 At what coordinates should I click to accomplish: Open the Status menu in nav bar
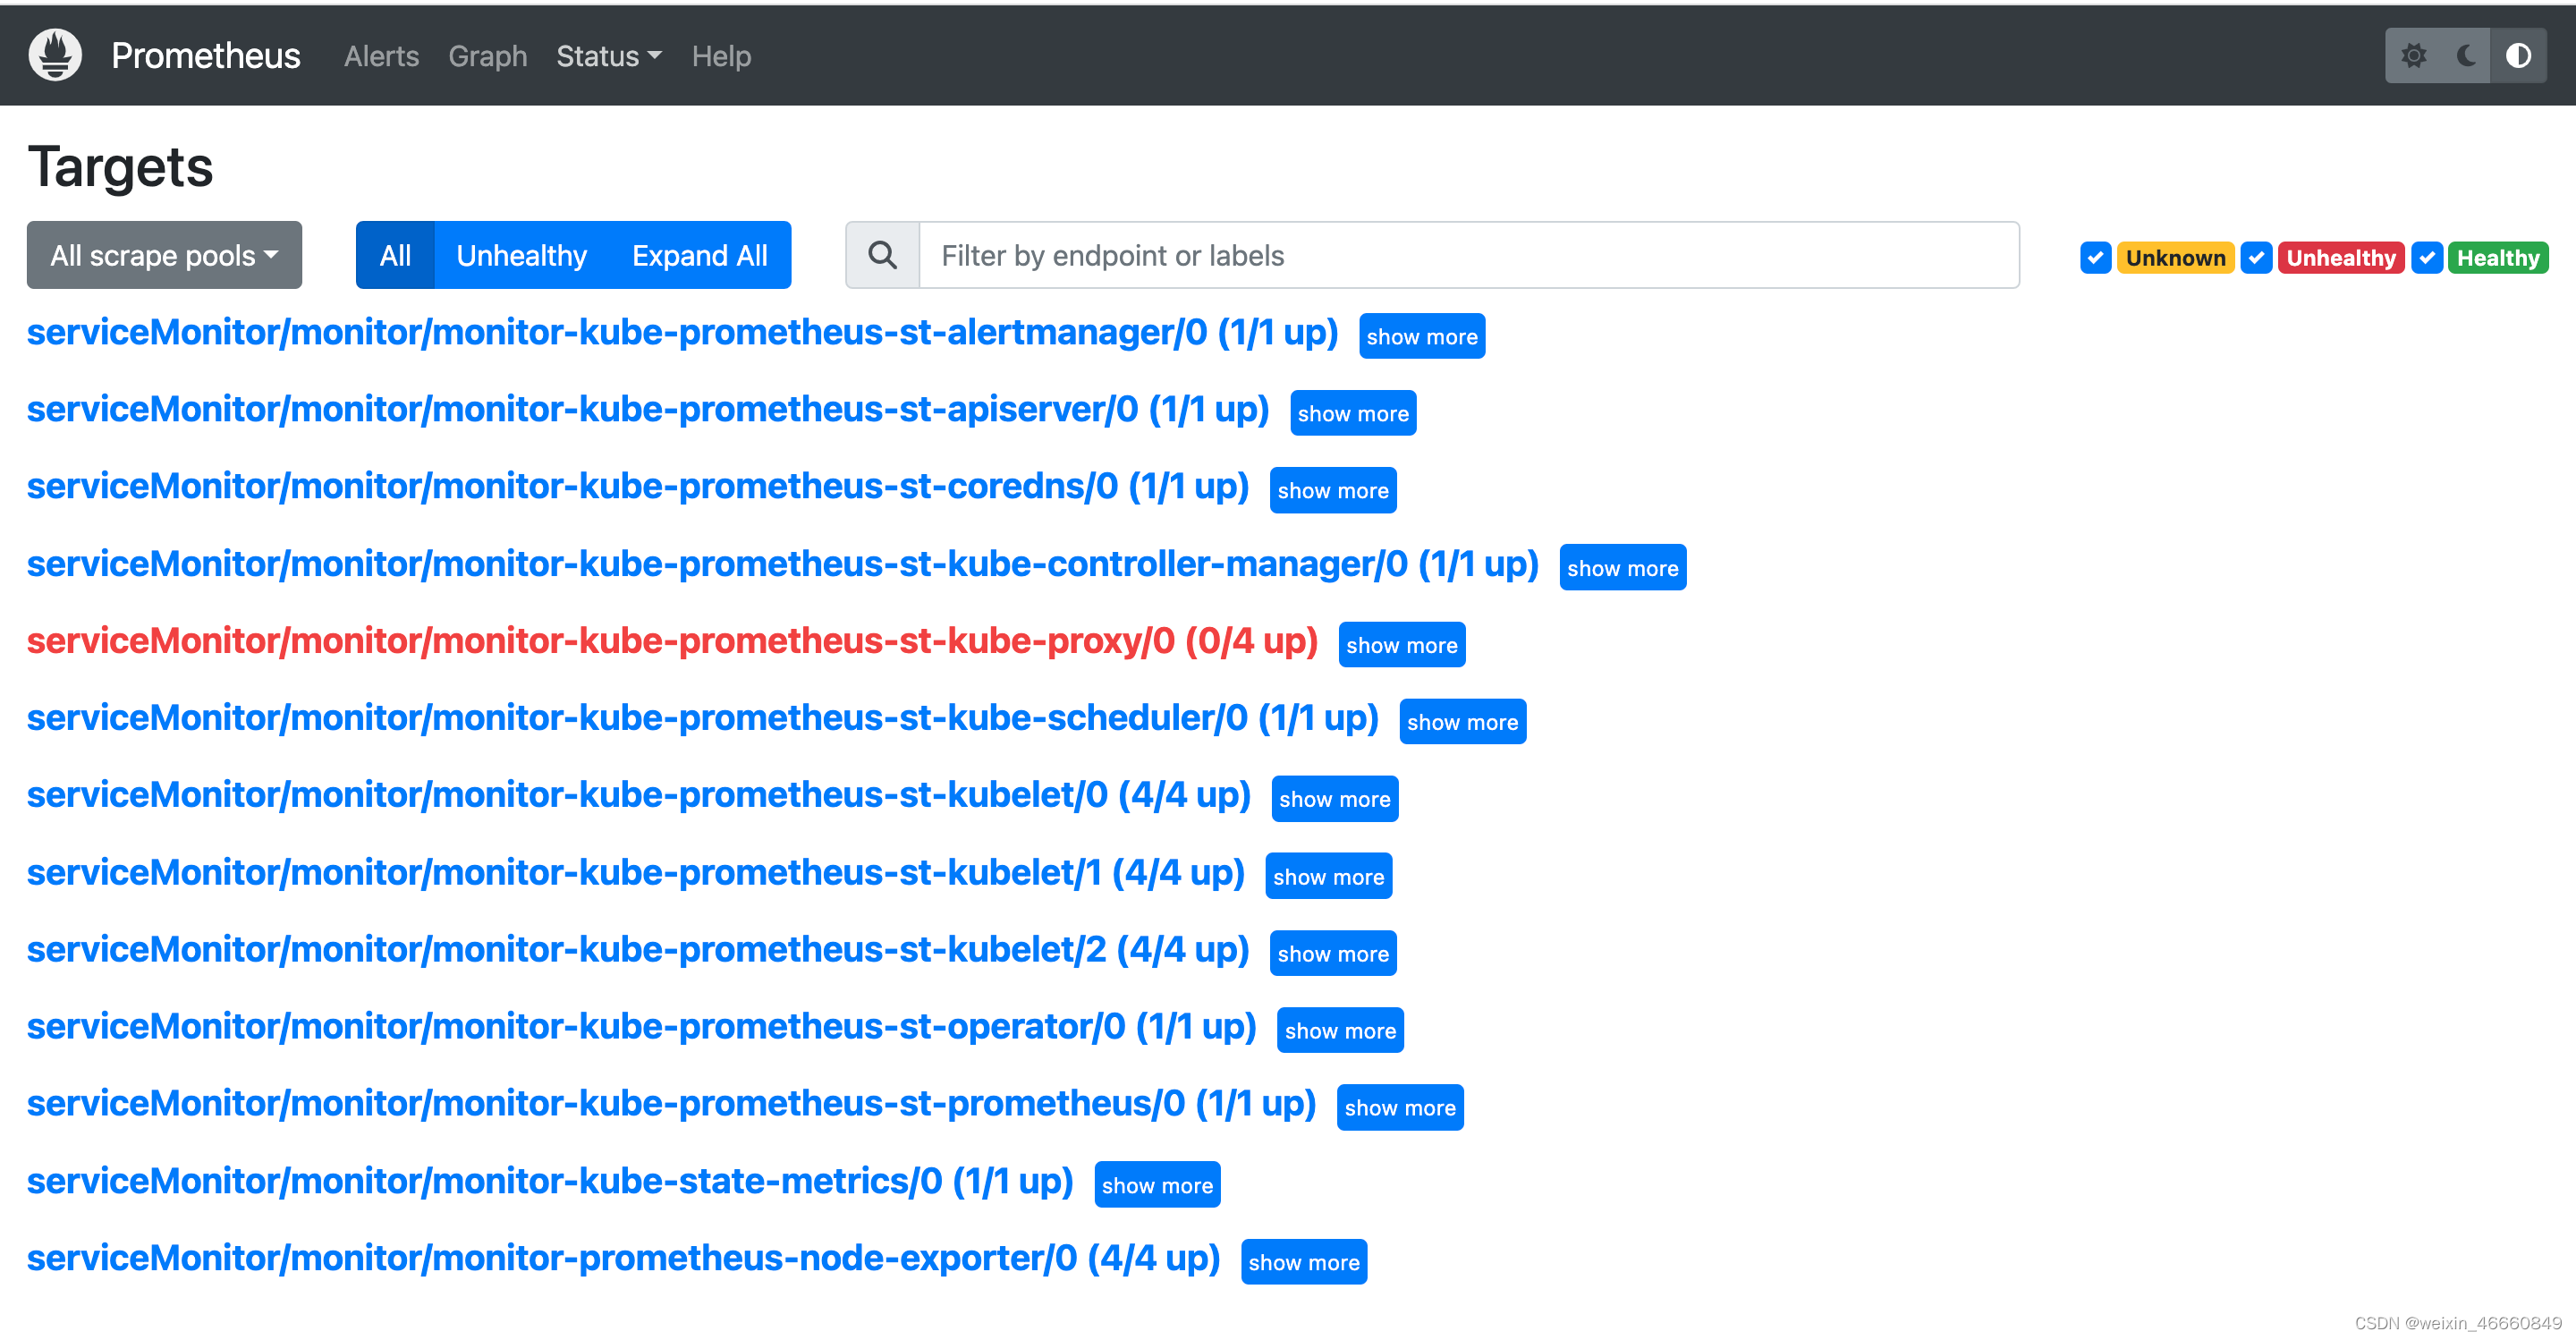[605, 55]
